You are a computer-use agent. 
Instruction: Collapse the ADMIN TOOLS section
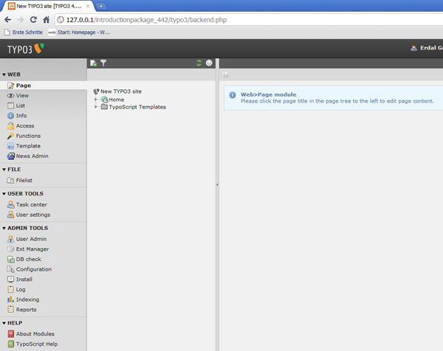(x=4, y=229)
